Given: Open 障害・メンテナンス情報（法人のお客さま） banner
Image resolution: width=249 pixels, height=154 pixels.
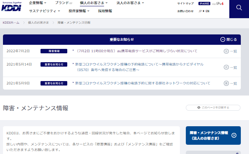Looking at the screenshot, I should tap(213, 135).
